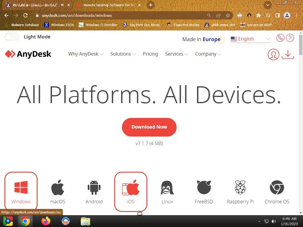Click the red download arrow icon

tap(288, 54)
